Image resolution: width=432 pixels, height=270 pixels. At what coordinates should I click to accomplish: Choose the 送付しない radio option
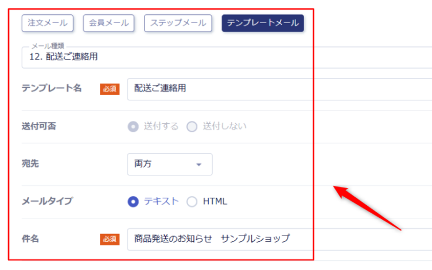pos(192,126)
